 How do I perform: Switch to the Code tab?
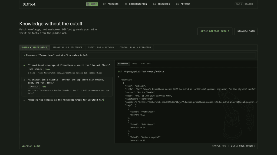(134, 64)
